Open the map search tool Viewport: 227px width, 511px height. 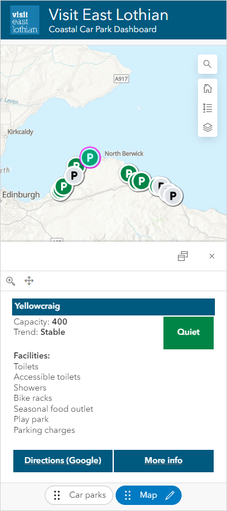pos(208,64)
